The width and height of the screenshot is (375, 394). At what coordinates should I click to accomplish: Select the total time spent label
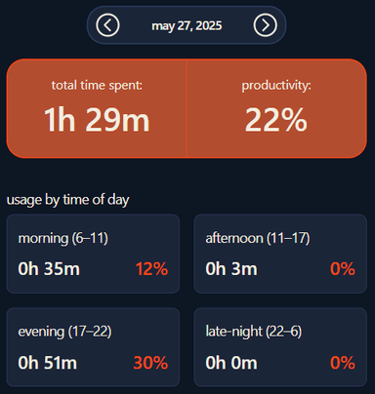[x=97, y=85]
